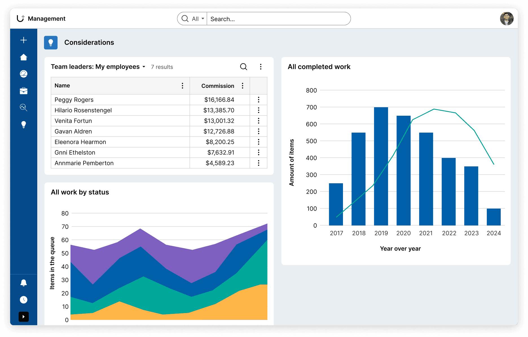This screenshot has height=337, width=528.
Task: Open row actions for Venita Fortun
Action: tap(258, 121)
